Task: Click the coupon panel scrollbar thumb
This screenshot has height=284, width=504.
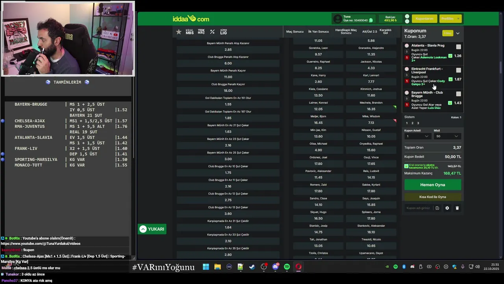Action: (500, 67)
